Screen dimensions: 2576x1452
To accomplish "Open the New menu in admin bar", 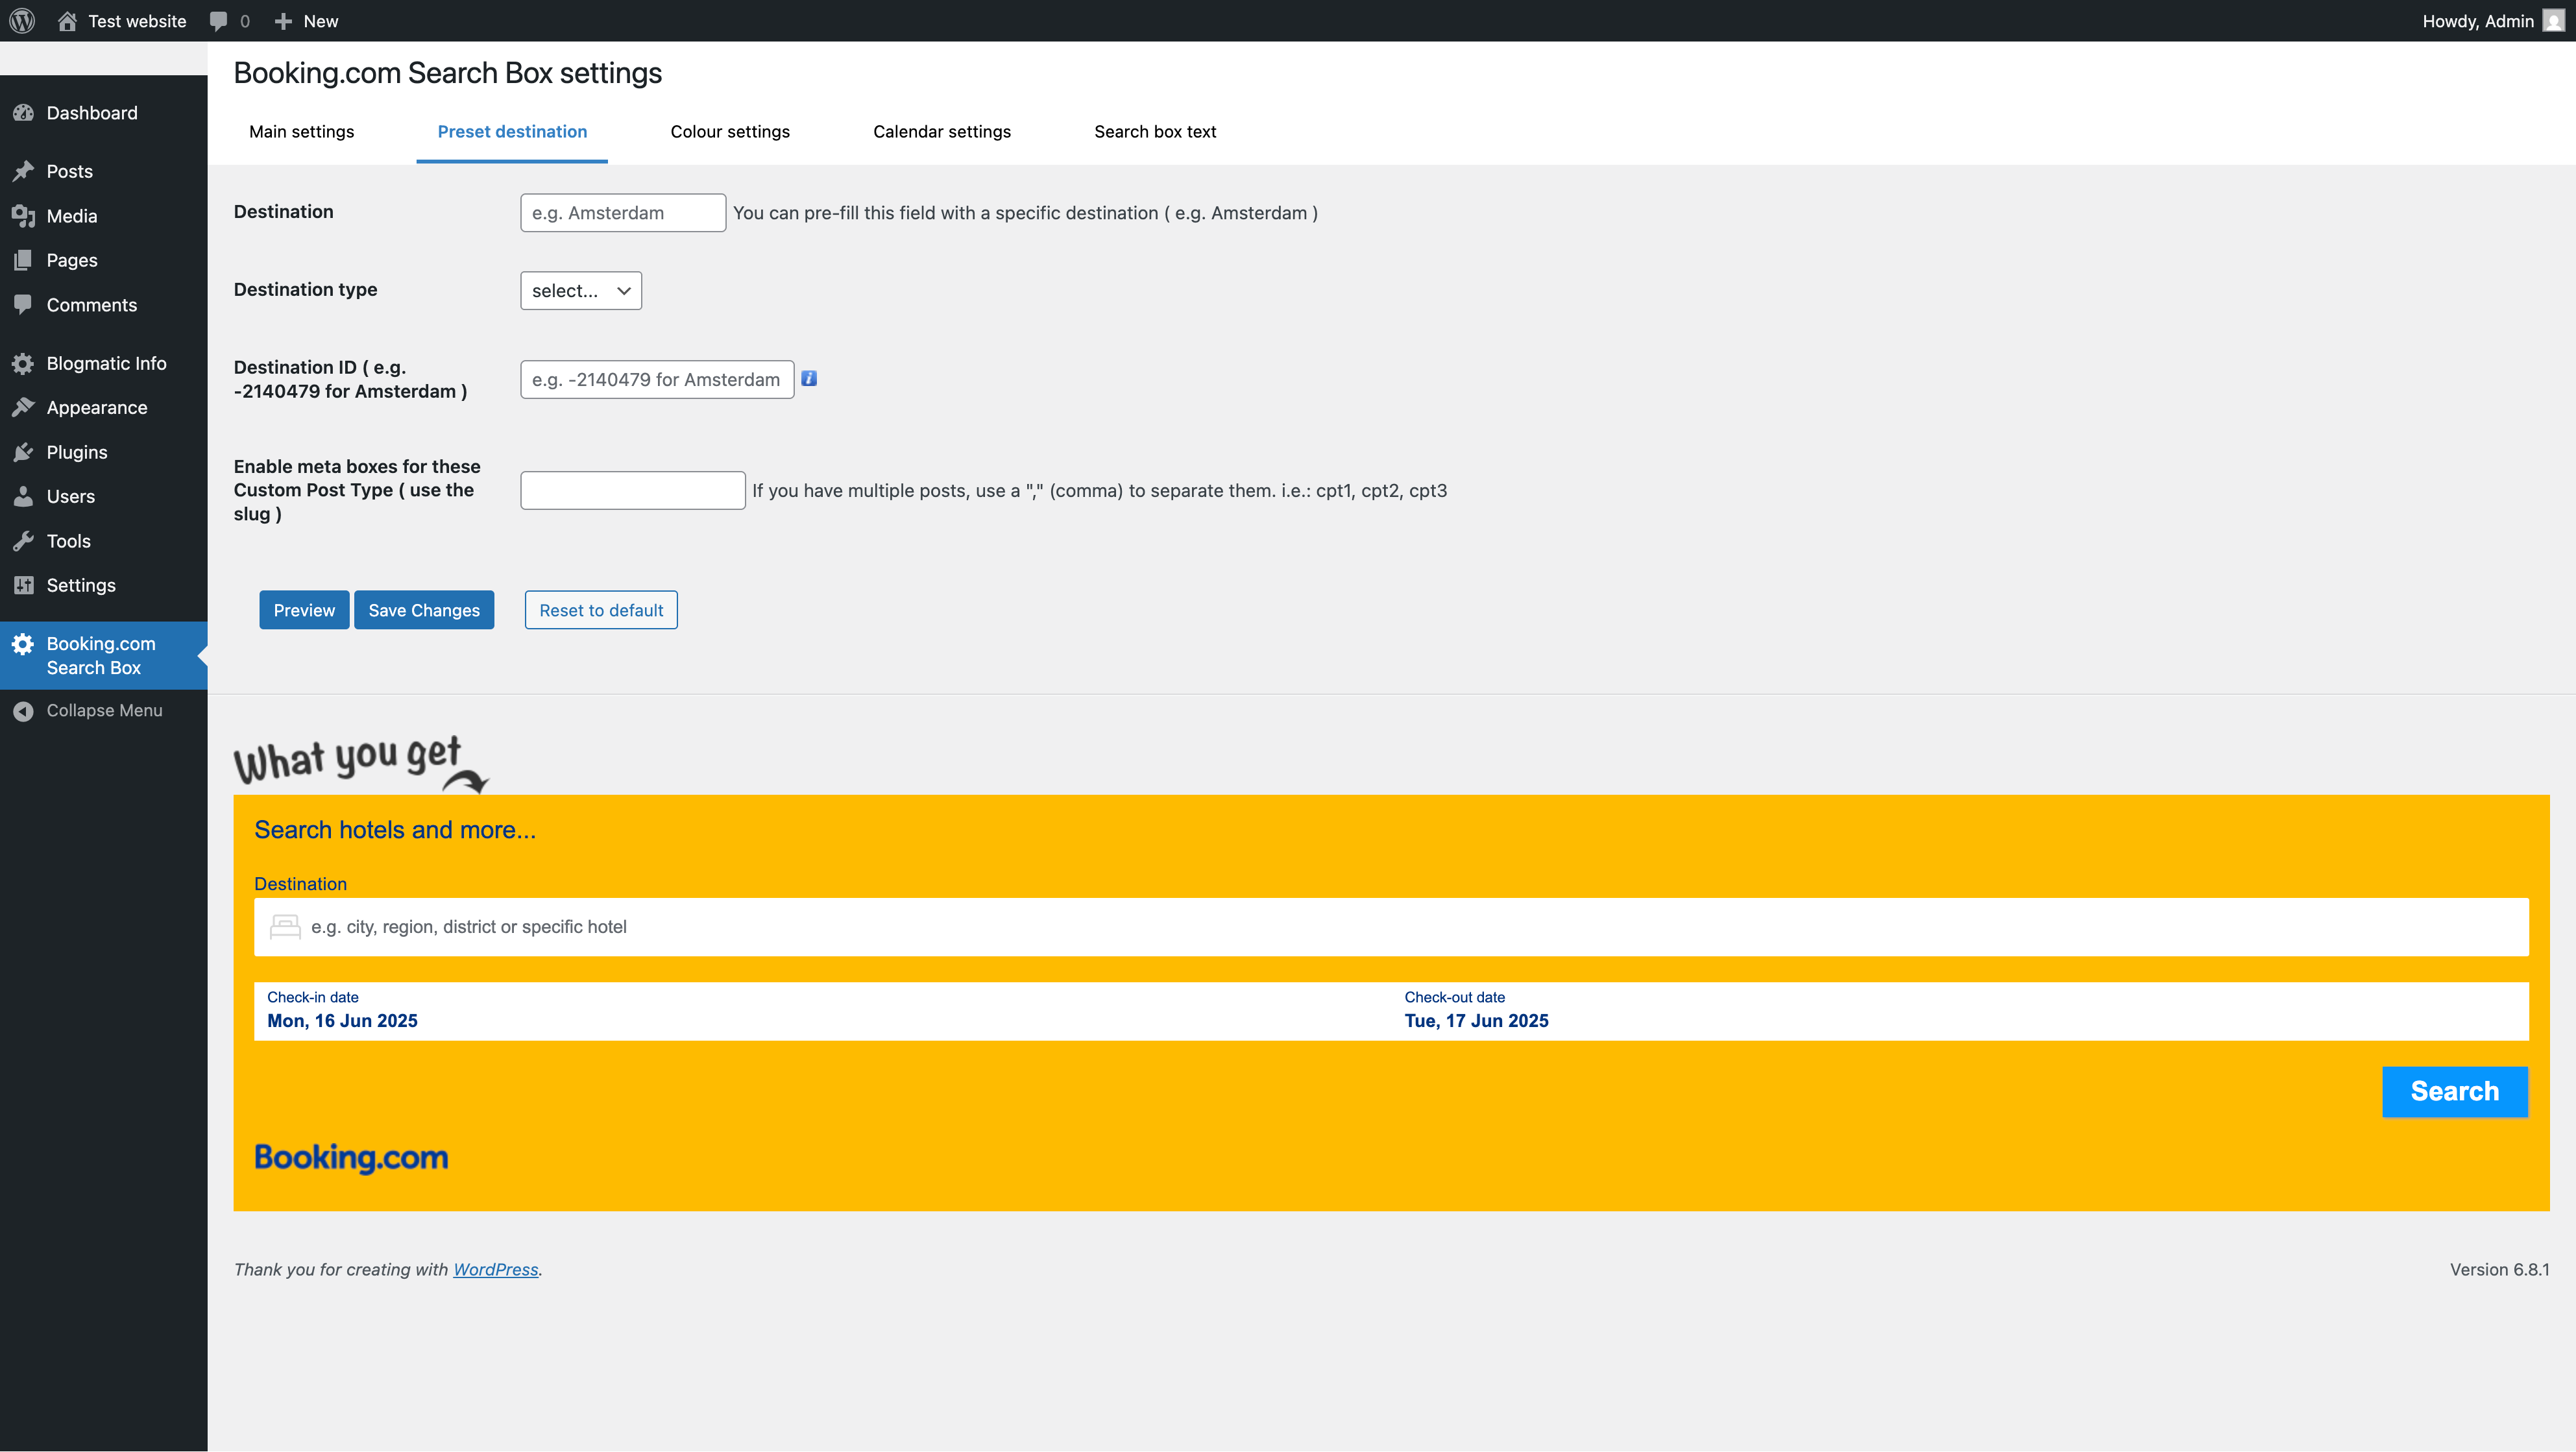I will (307, 21).
